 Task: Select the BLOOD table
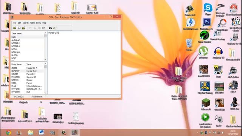point(27,55)
